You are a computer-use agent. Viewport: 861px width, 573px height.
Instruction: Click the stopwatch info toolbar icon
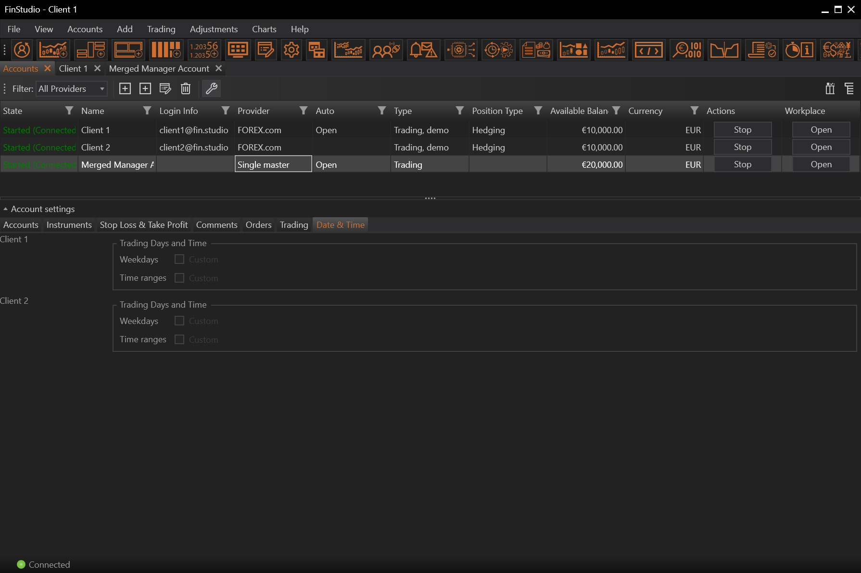tap(799, 50)
